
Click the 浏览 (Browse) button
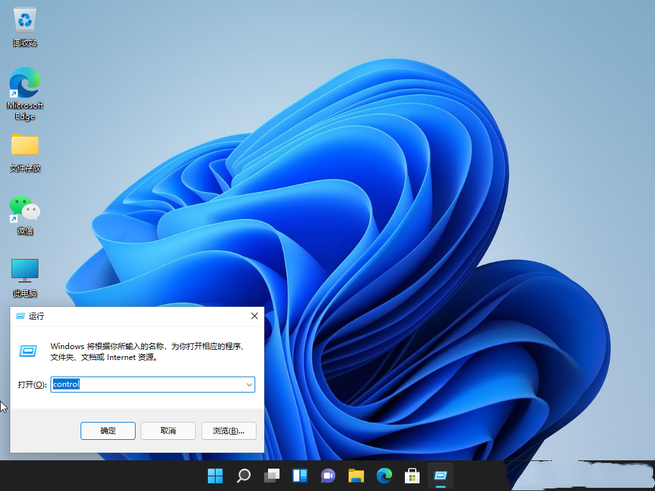pos(228,430)
